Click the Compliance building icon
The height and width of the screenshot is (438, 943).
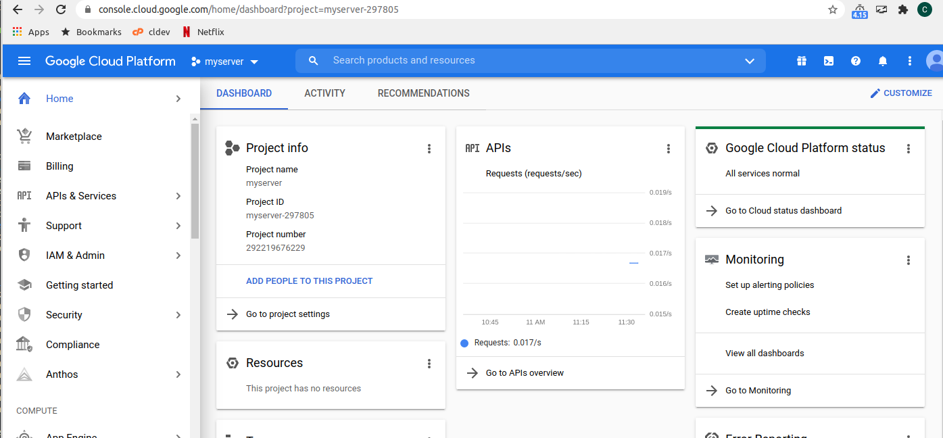[24, 345]
